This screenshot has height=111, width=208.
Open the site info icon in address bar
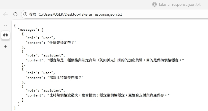(25, 14)
